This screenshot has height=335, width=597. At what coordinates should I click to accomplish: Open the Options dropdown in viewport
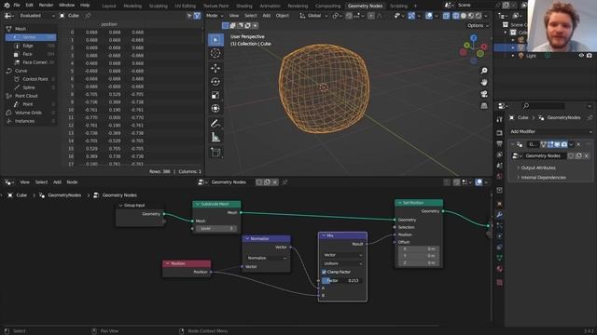478,25
